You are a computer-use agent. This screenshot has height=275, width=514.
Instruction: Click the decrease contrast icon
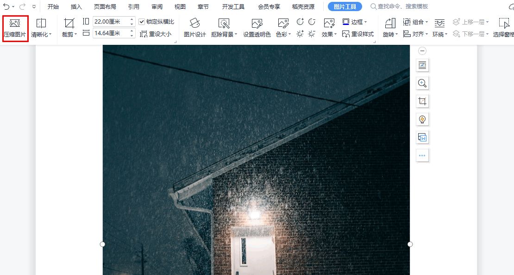(312, 22)
